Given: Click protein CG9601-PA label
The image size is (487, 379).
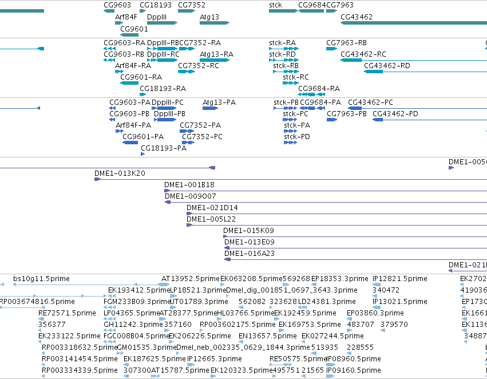Looking at the screenshot, I should click(x=143, y=137).
